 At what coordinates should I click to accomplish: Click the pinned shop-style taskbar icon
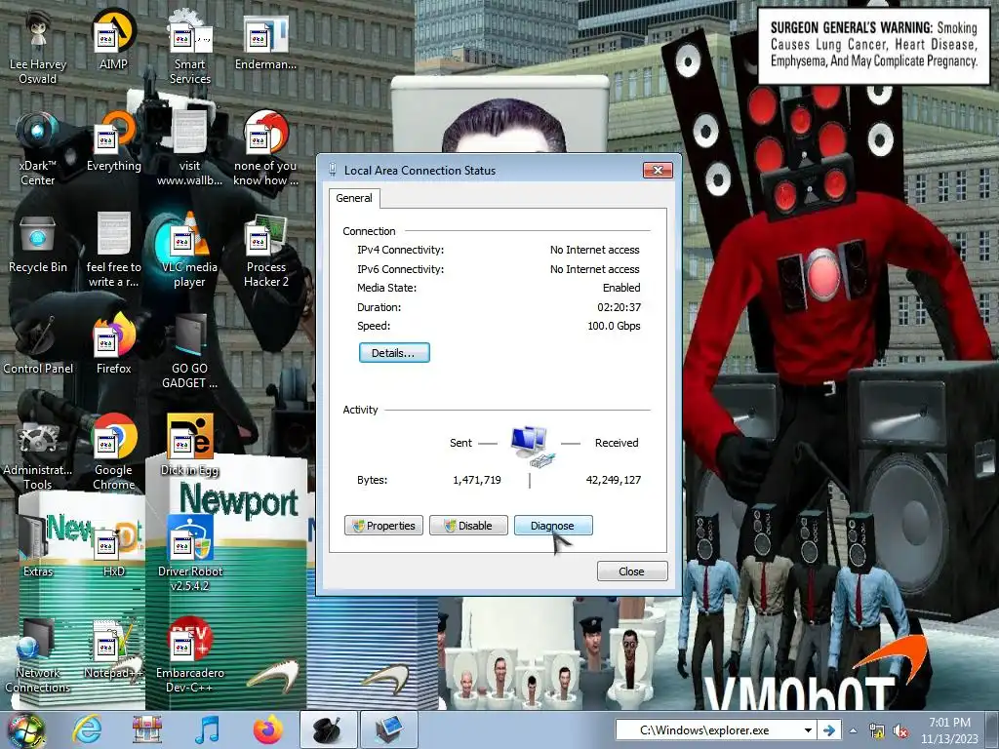pyautogui.click(x=147, y=730)
